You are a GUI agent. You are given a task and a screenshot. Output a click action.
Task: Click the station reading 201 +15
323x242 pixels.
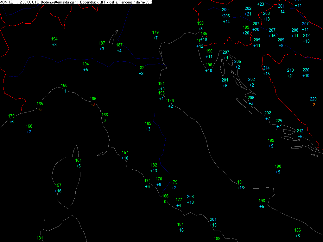tap(213, 222)
